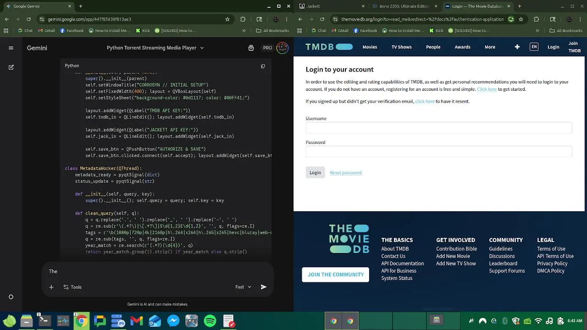Viewport: 587px width, 330px height.
Task: Open new tab in Gemini browser window
Action: (81, 6)
